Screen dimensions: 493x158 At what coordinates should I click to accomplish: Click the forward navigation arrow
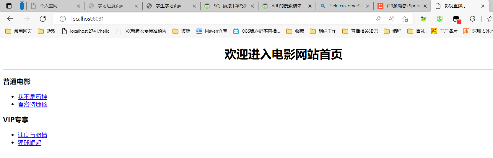pyautogui.click(x=27, y=19)
